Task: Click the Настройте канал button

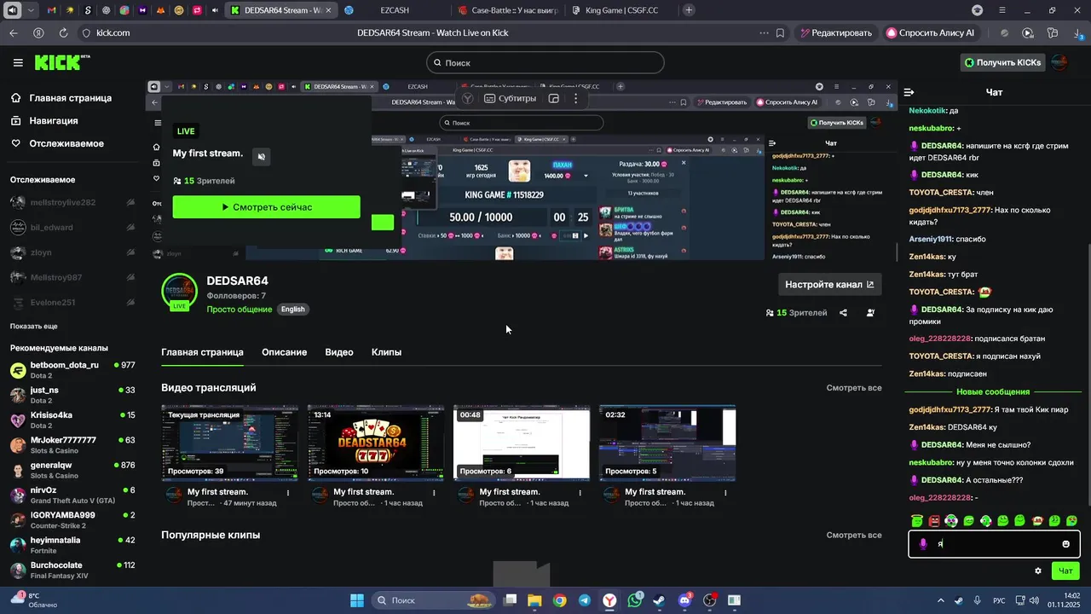Action: click(x=829, y=285)
